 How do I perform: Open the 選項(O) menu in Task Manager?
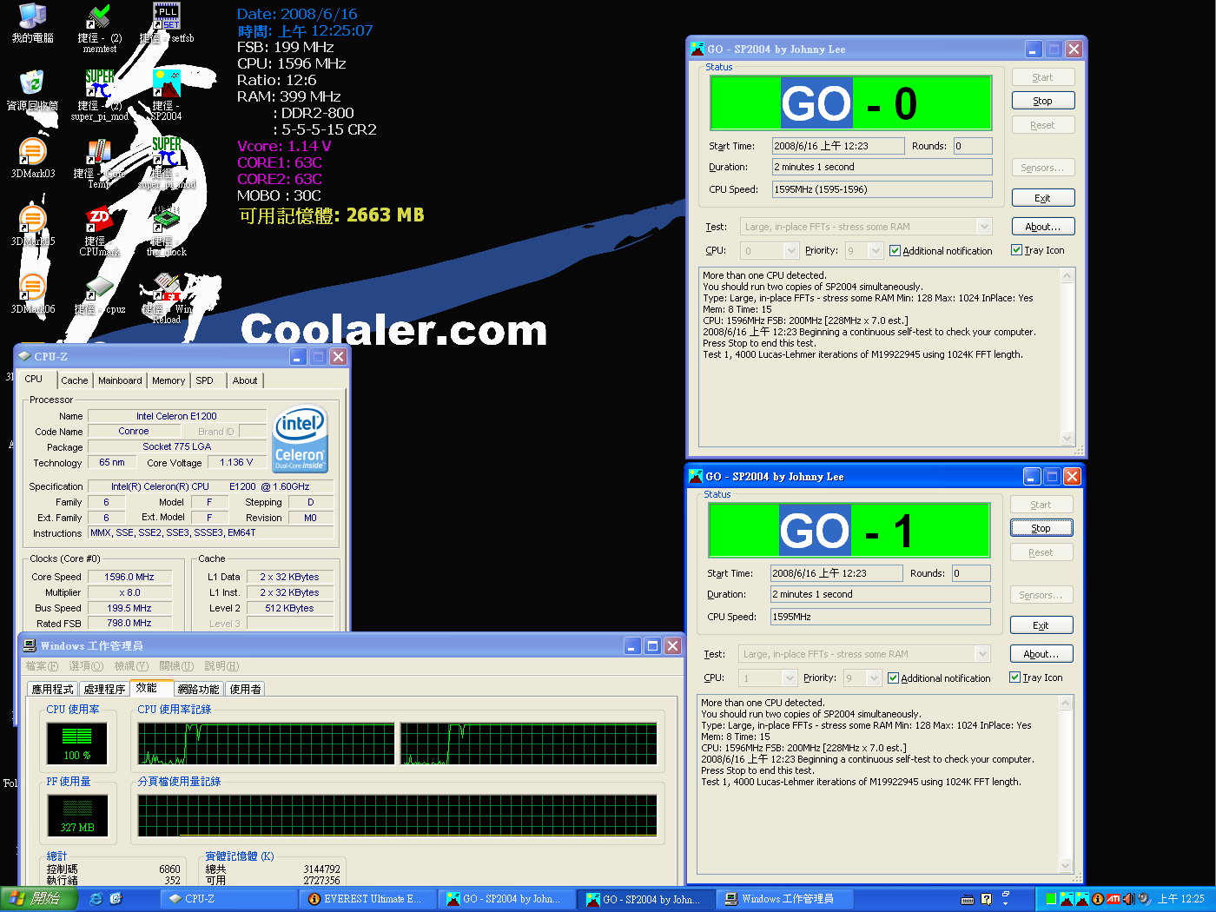coord(86,666)
